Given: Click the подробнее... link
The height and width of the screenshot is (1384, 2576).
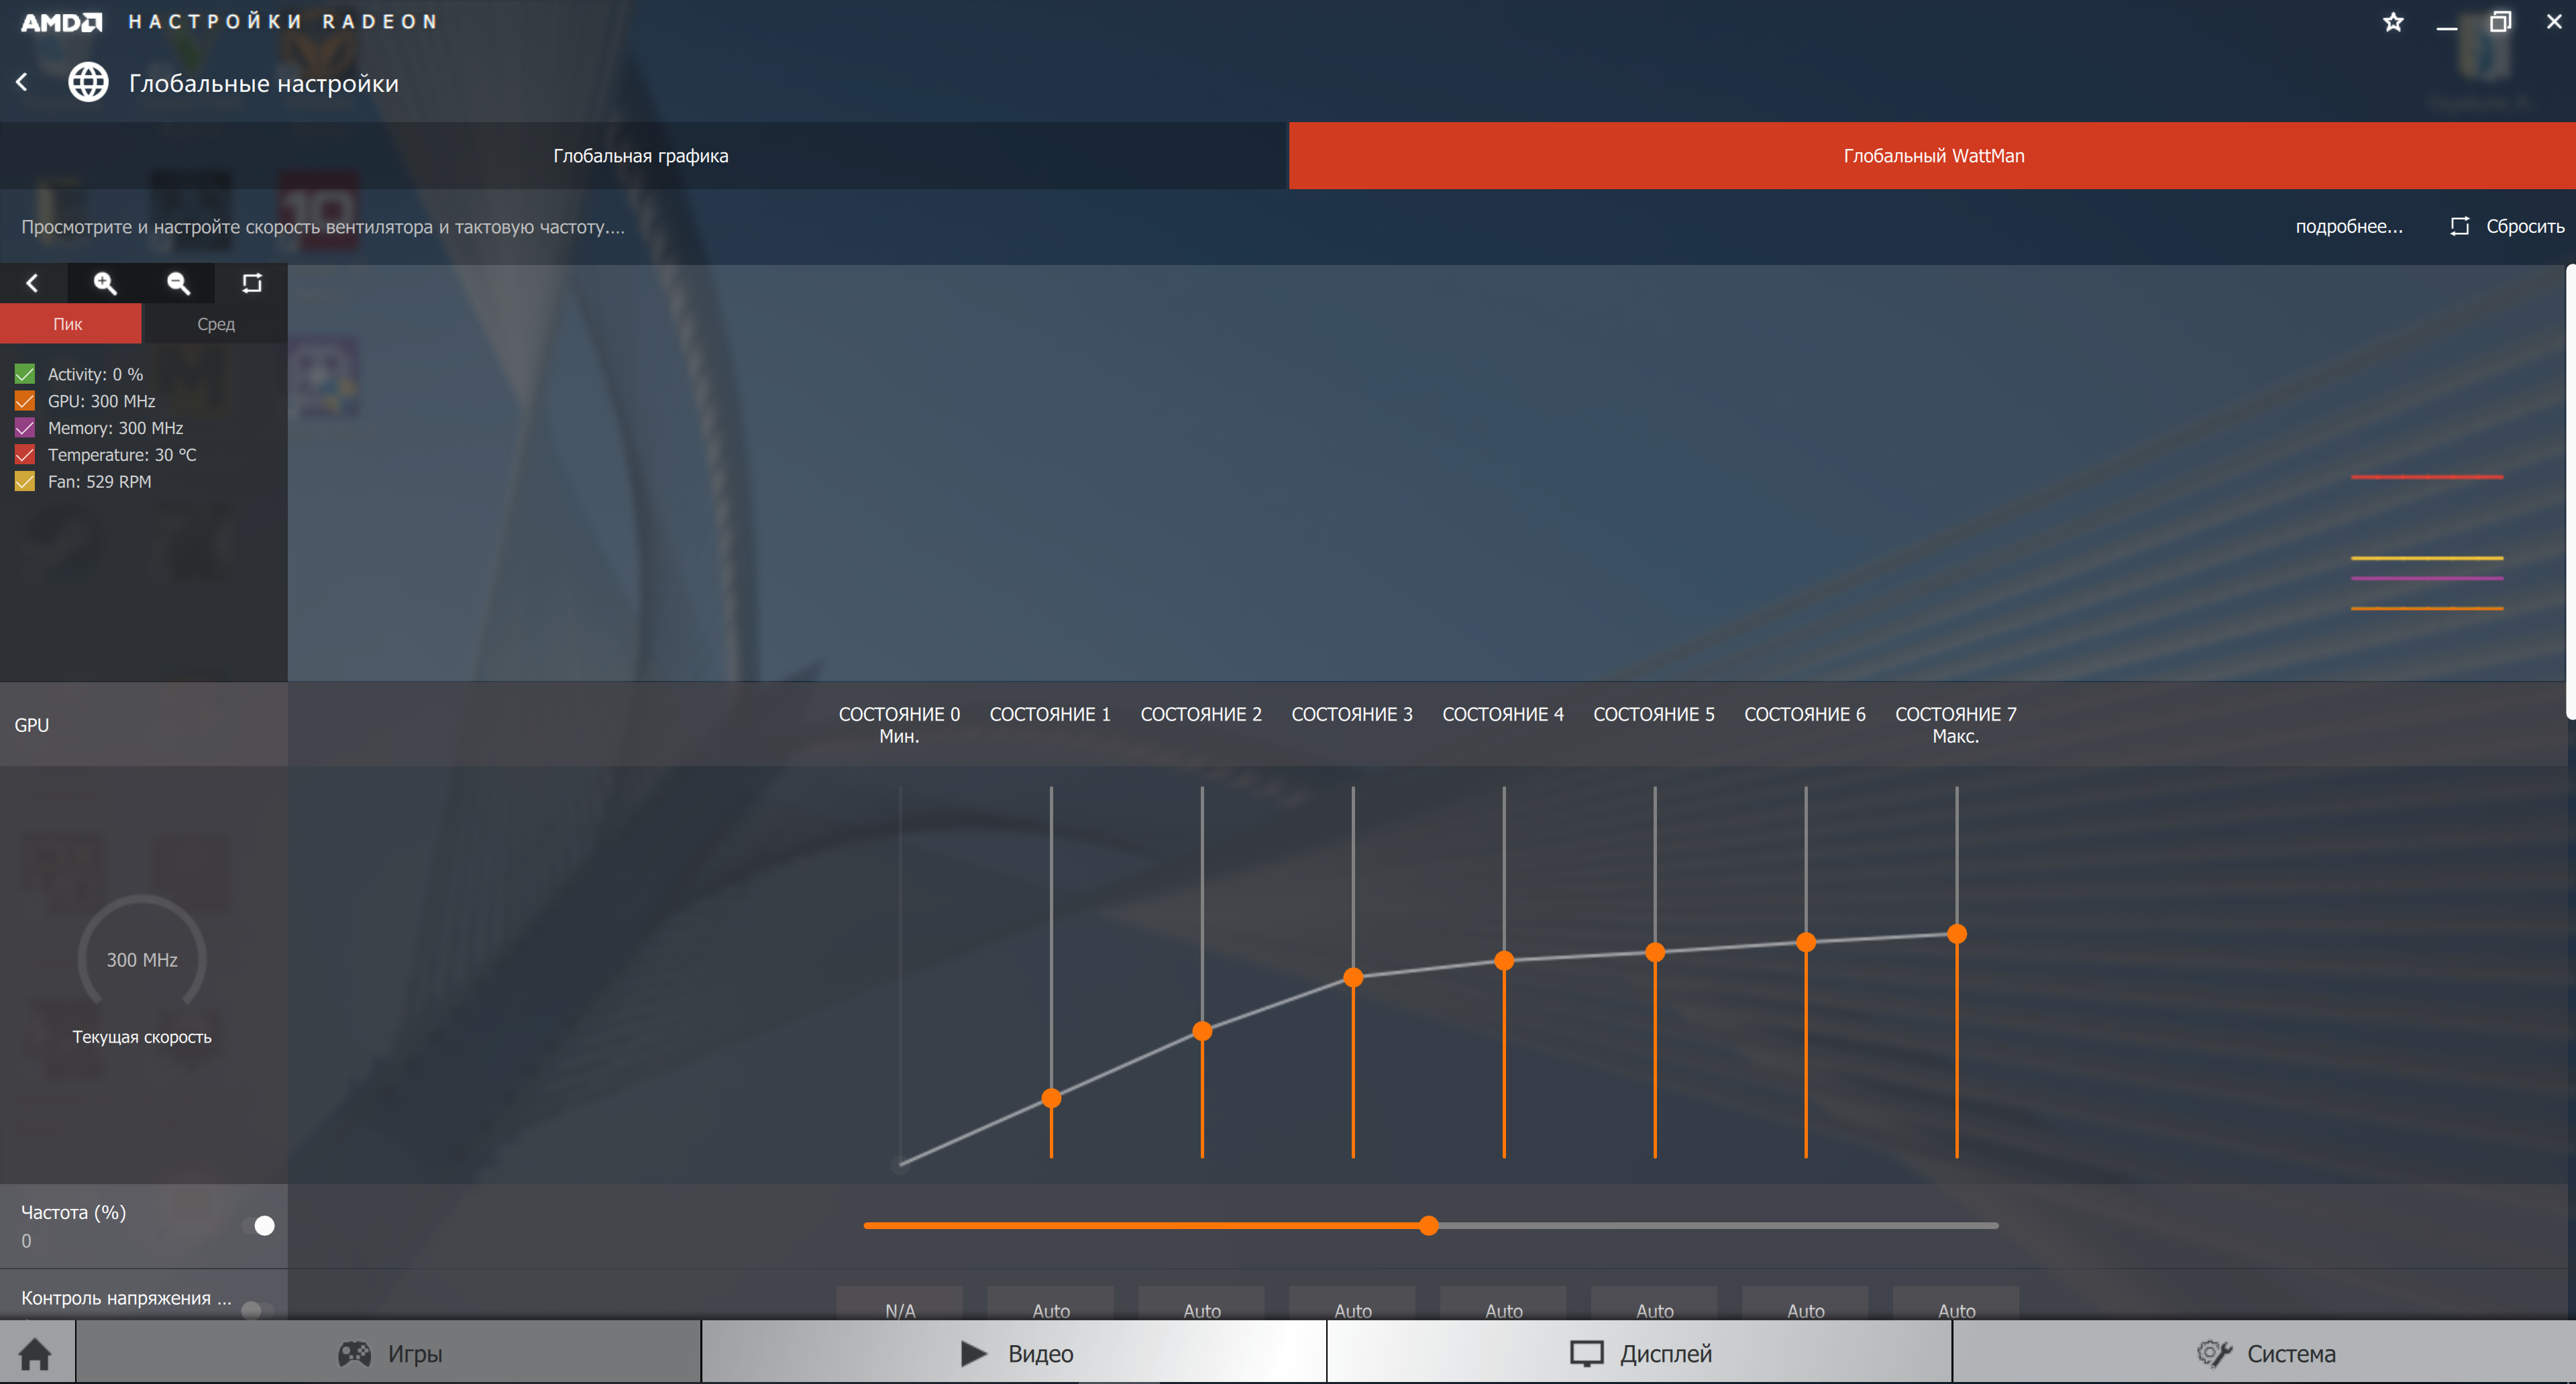Looking at the screenshot, I should click(x=2348, y=227).
